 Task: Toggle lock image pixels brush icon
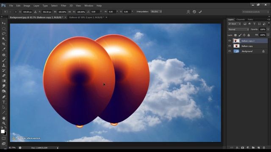tap(240, 35)
